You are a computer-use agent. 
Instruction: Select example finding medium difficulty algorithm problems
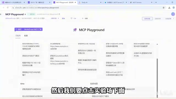click(x=115, y=54)
